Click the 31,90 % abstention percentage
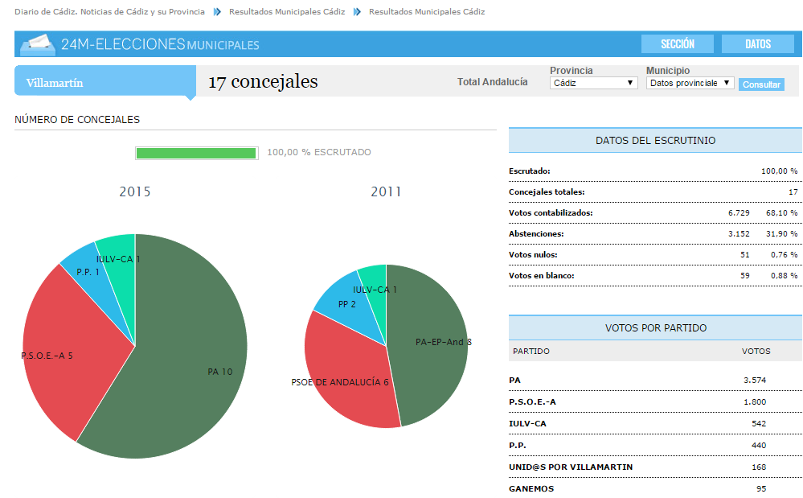The image size is (803, 498). [x=782, y=233]
